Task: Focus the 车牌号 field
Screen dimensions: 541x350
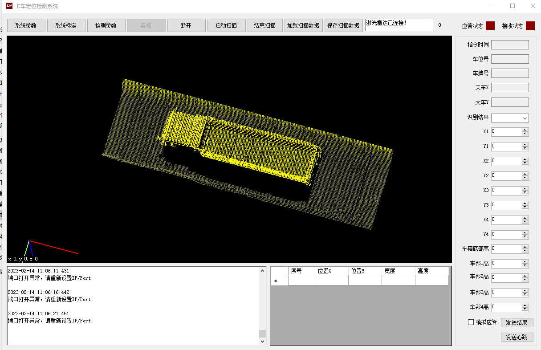Action: click(510, 73)
